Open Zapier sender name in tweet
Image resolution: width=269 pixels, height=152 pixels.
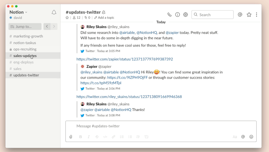click(92, 67)
